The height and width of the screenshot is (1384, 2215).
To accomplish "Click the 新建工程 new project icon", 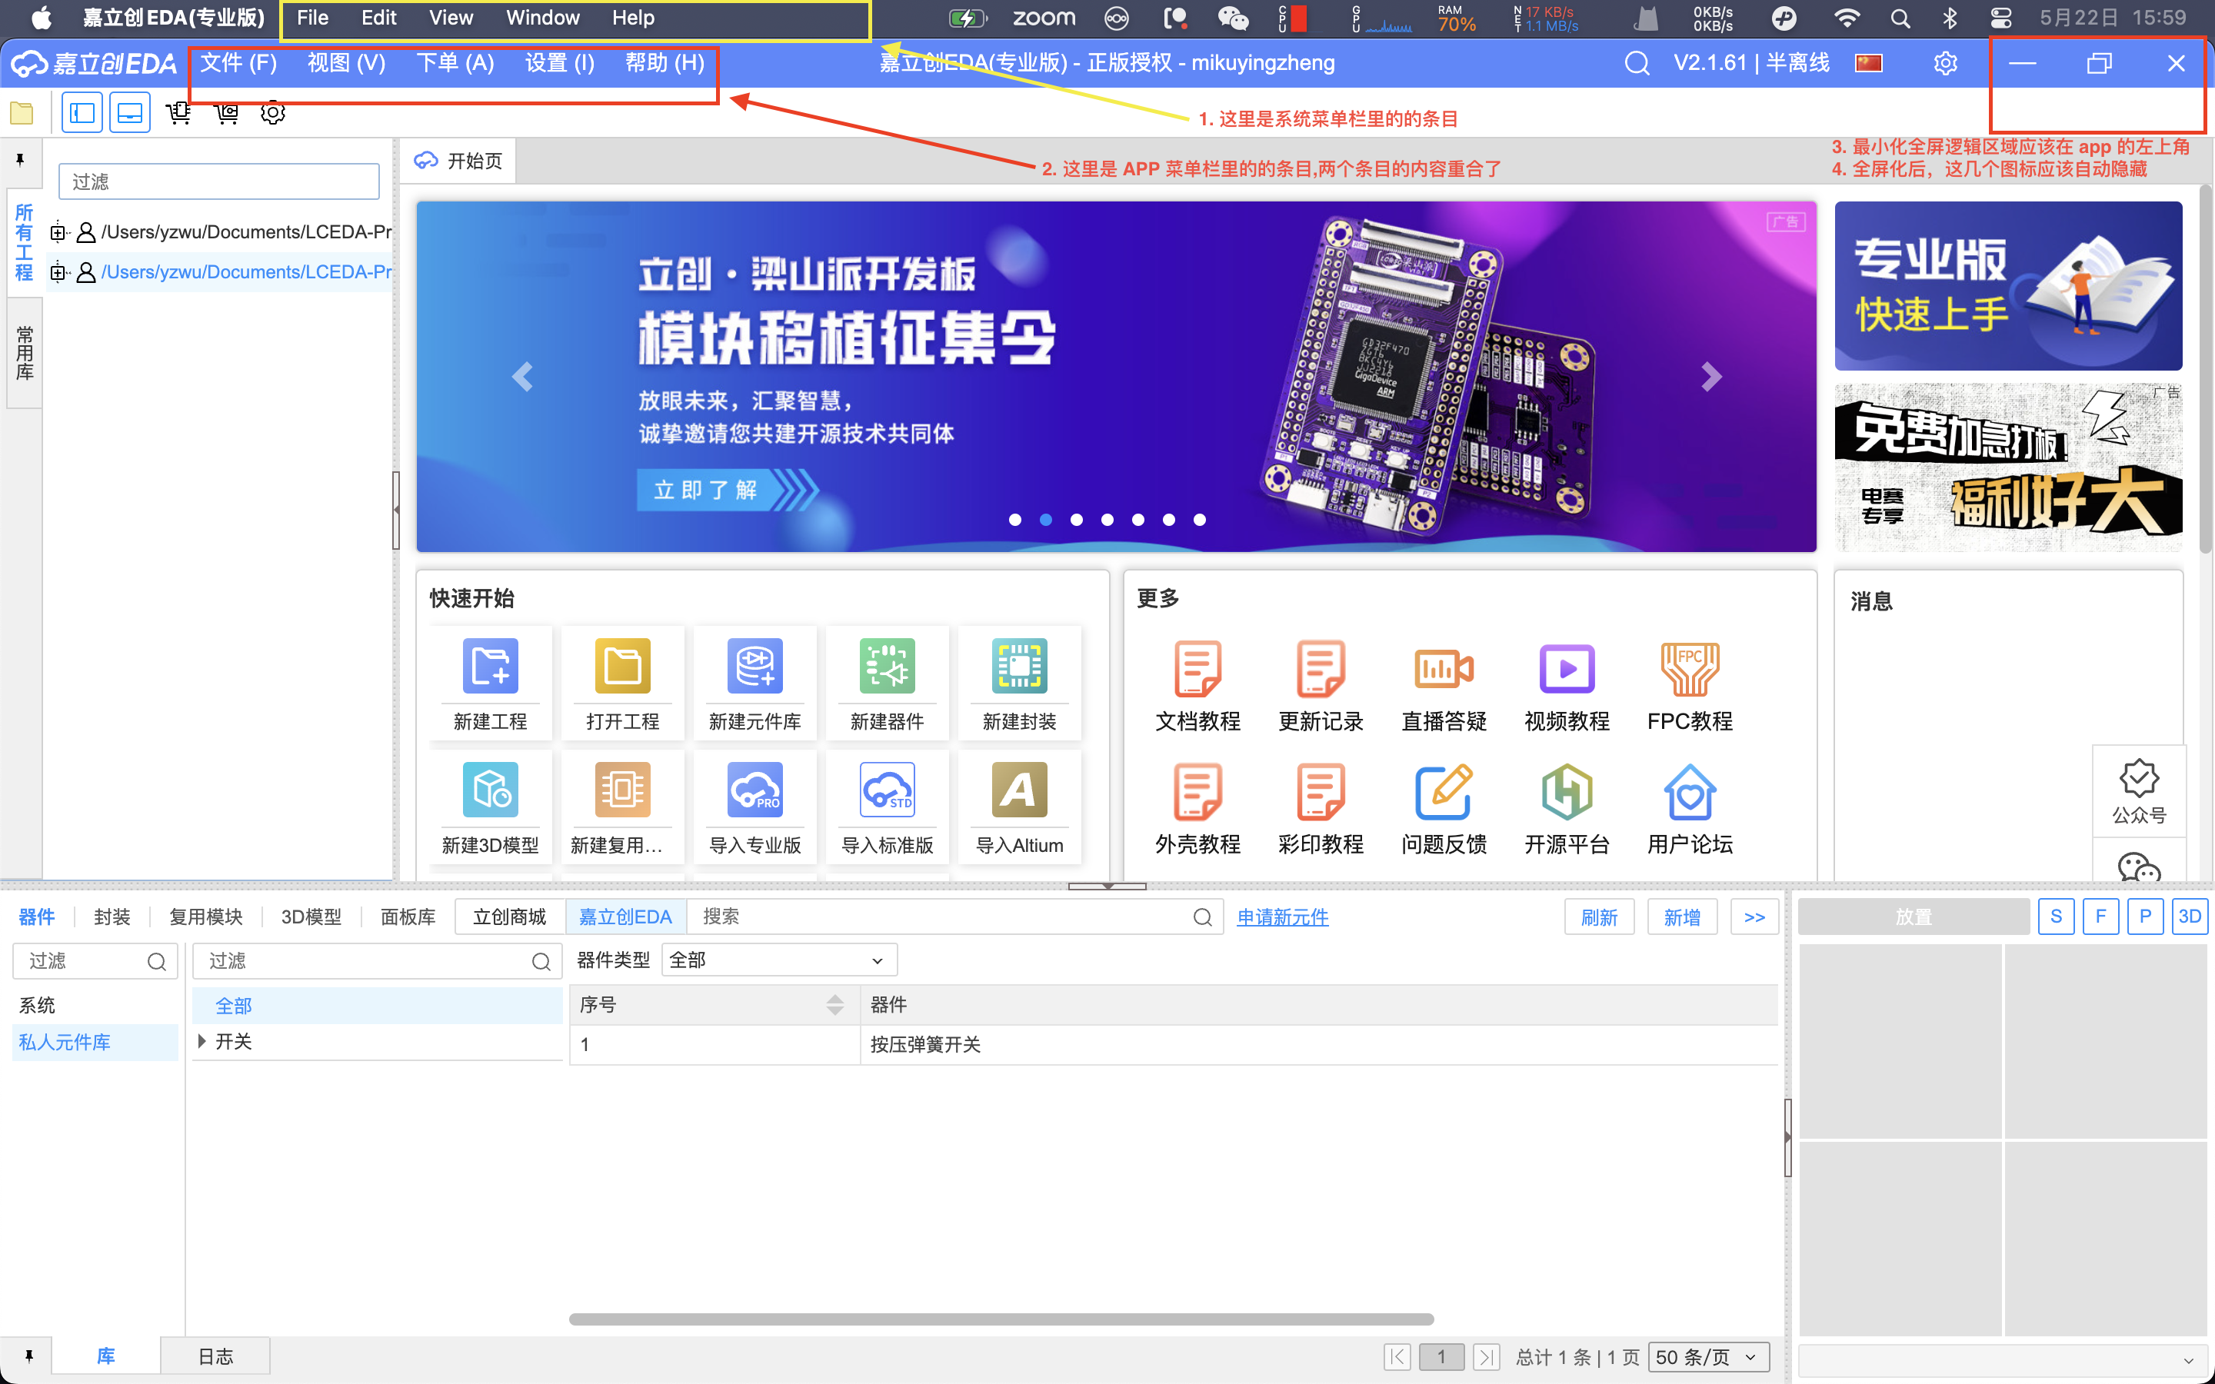I will (490, 667).
